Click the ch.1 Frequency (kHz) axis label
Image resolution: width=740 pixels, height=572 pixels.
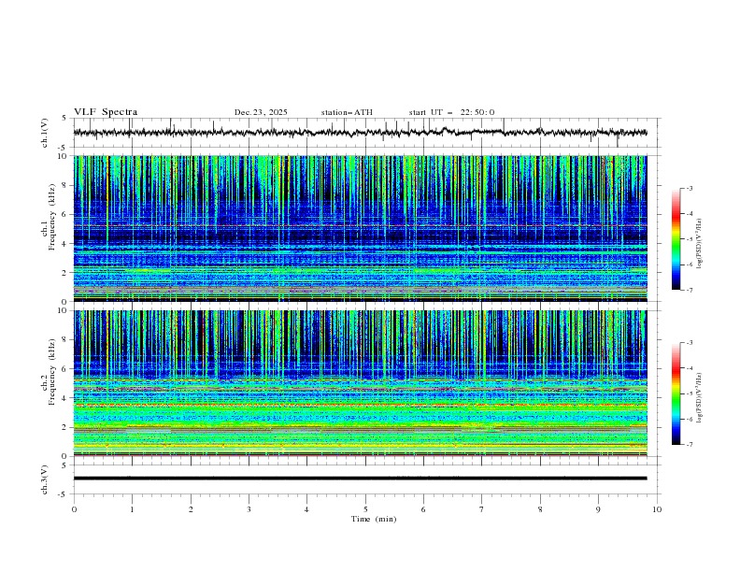pyautogui.click(x=50, y=228)
